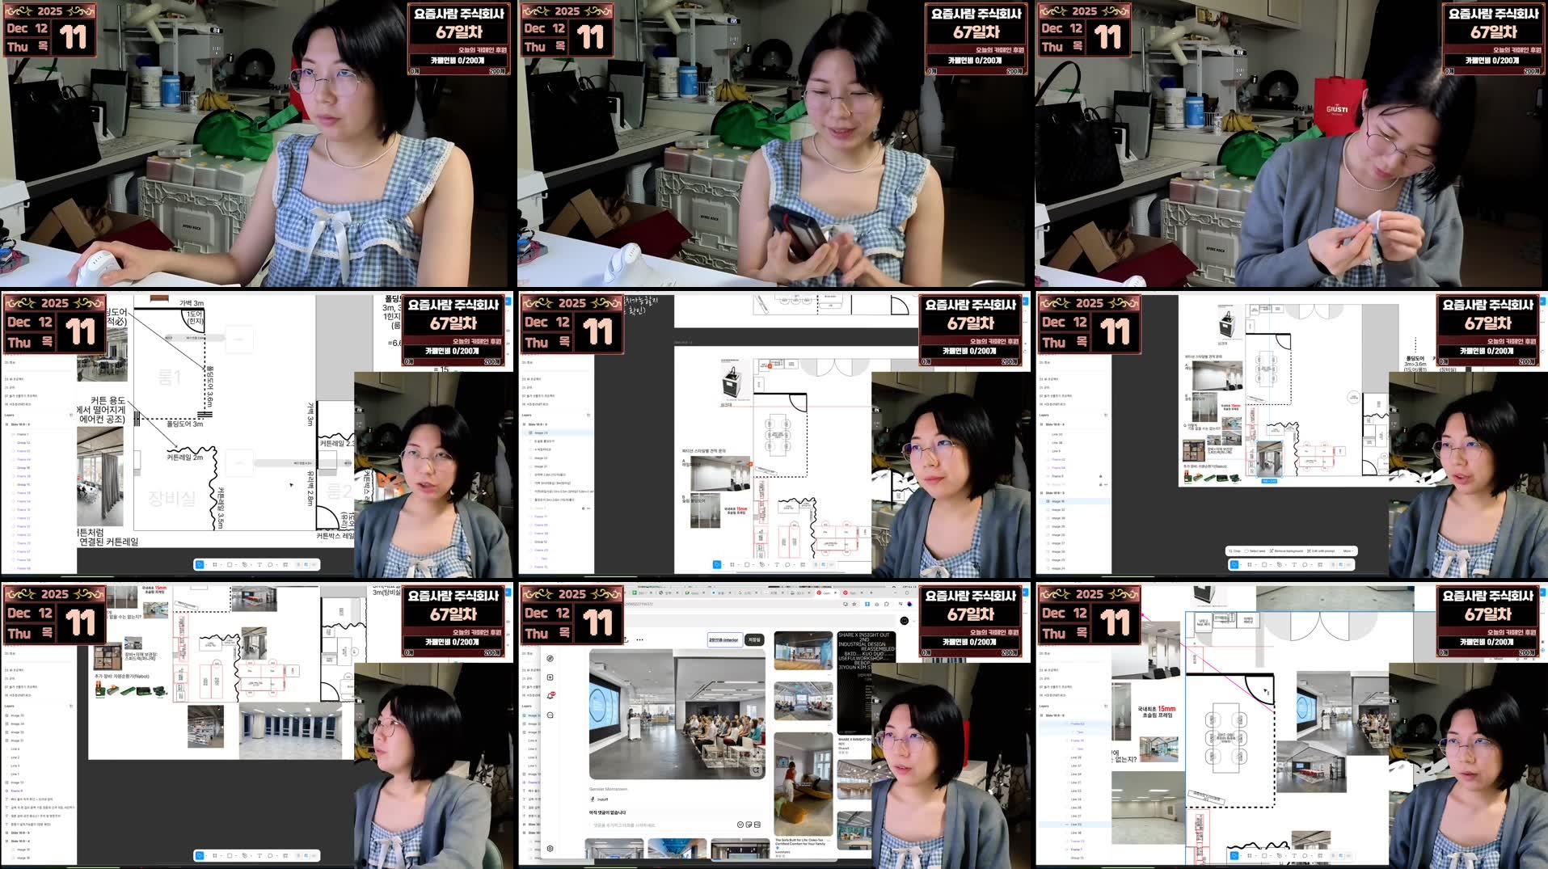Collapse the Slide 16:9 group in Layers

[524, 424]
